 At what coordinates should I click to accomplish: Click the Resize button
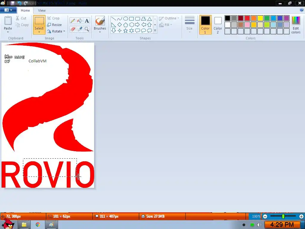pyautogui.click(x=55, y=25)
